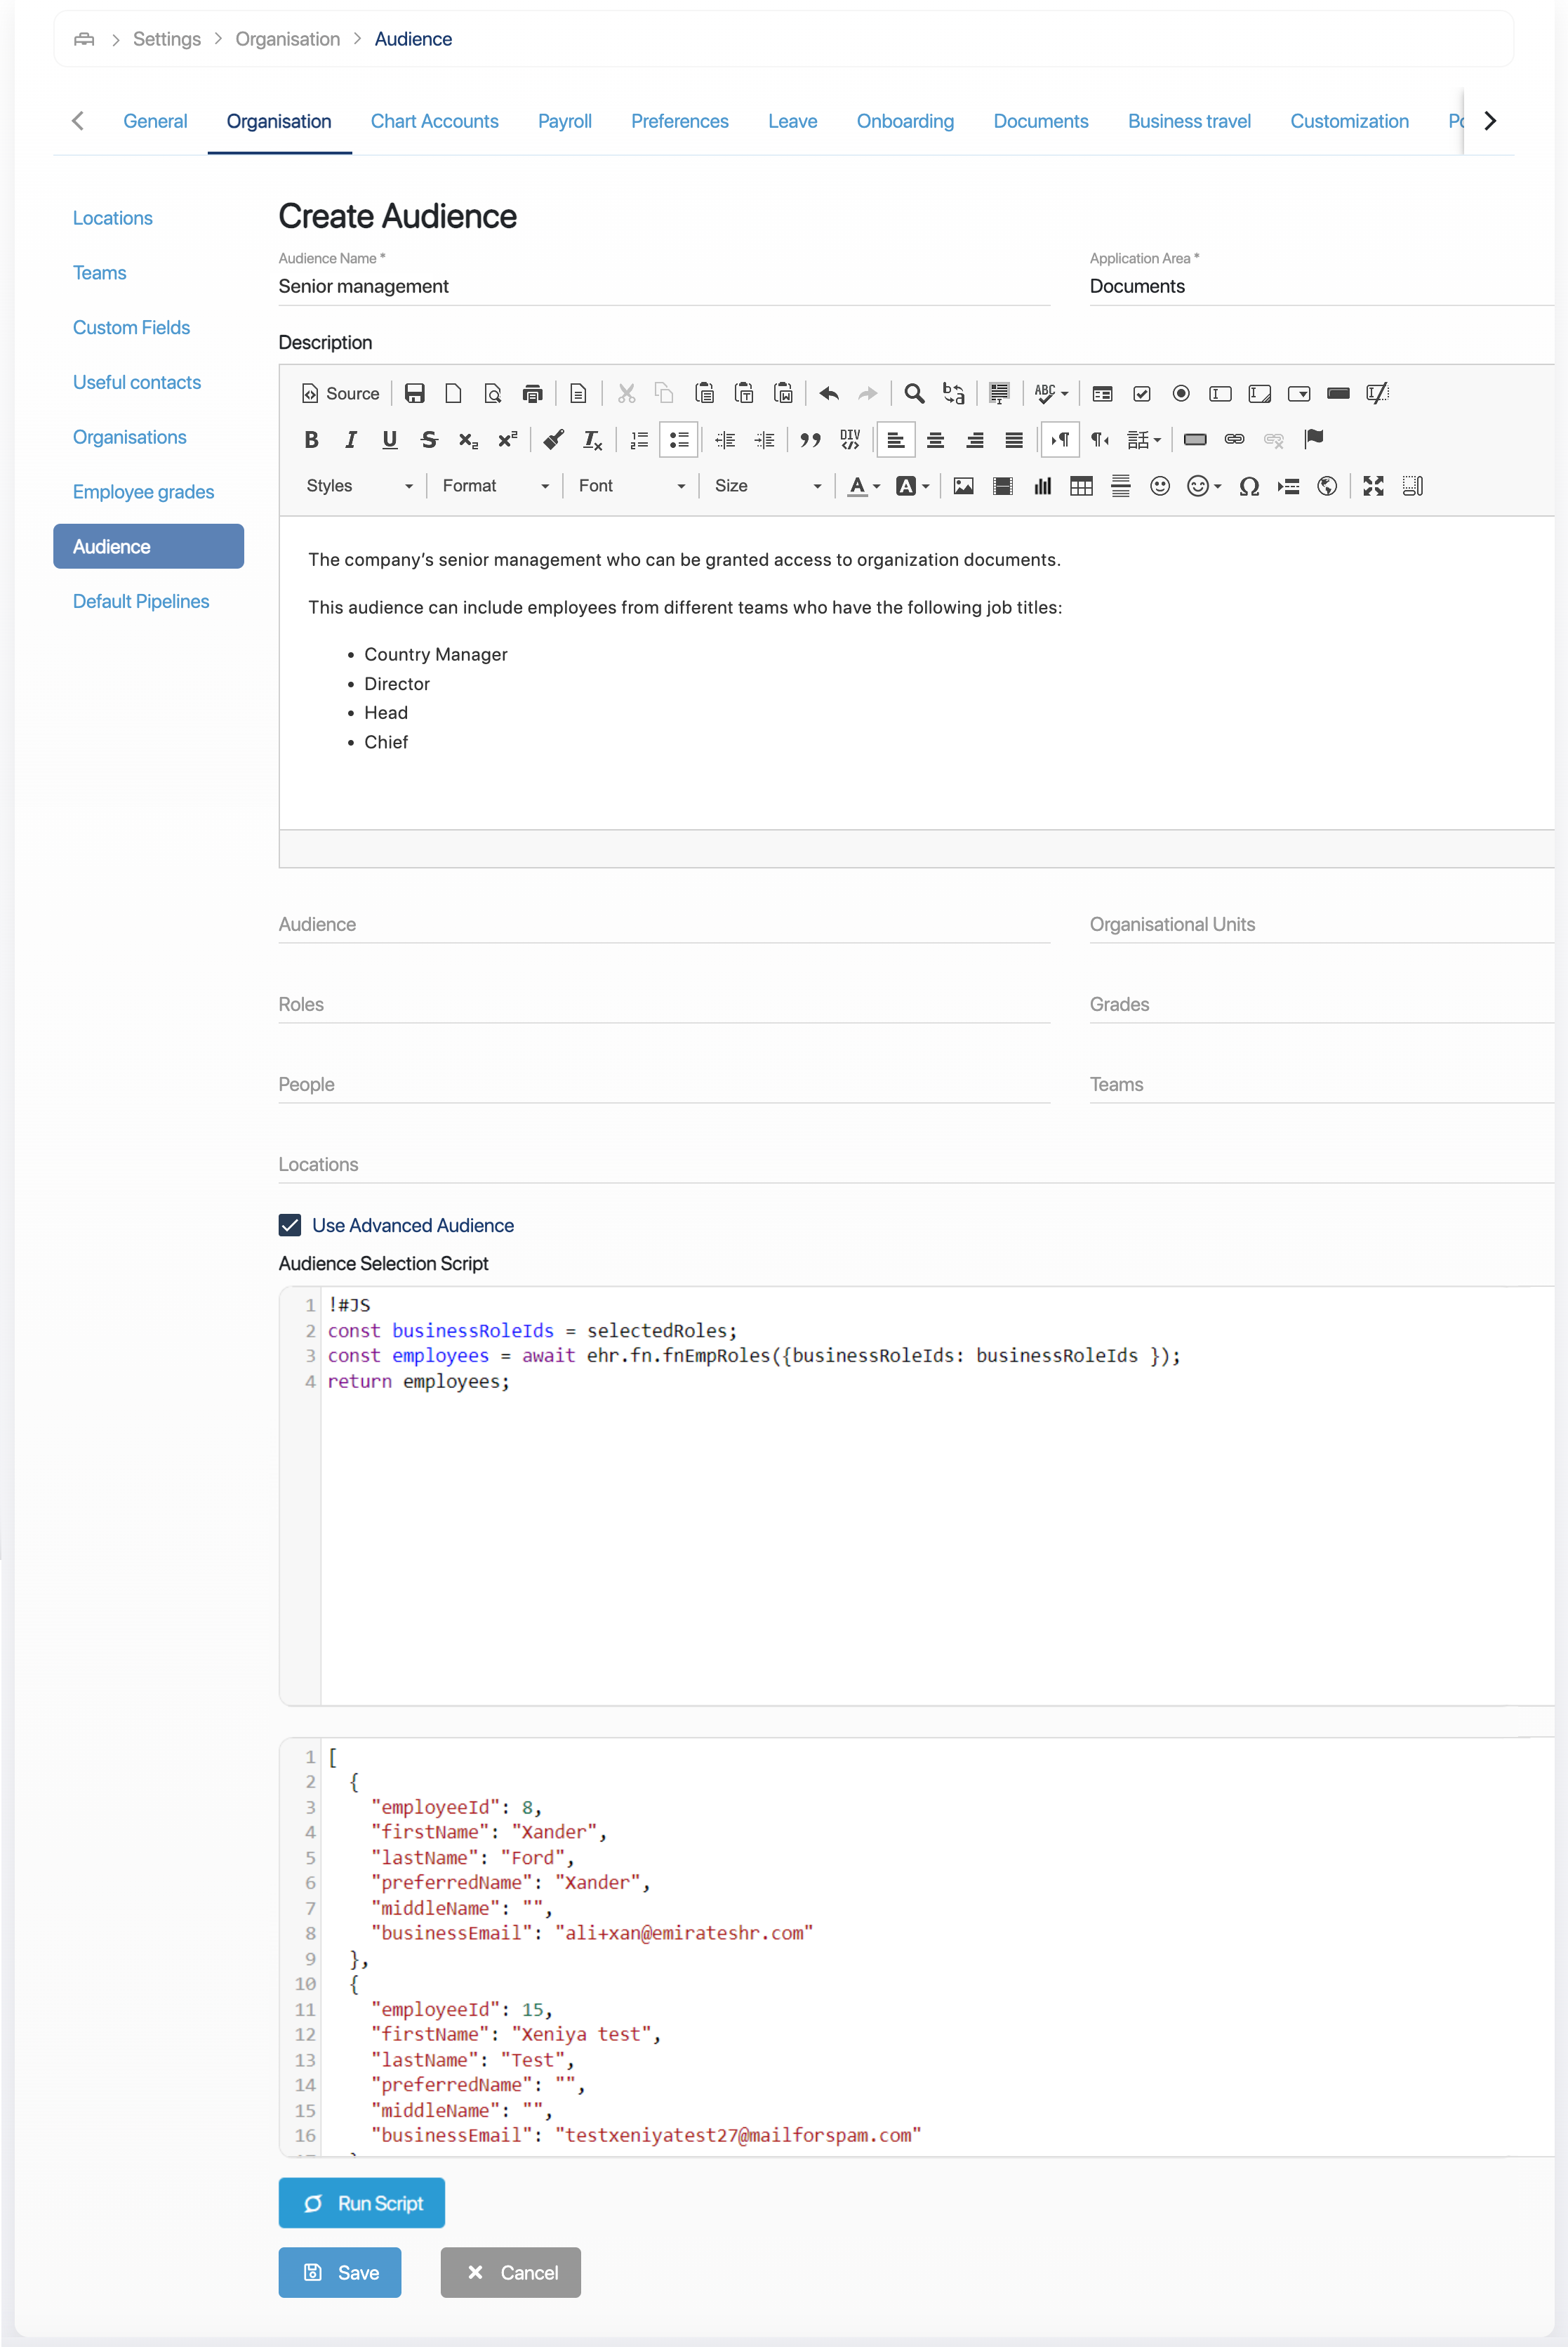Switch to the General tab
1568x2347 pixels.
(x=155, y=121)
